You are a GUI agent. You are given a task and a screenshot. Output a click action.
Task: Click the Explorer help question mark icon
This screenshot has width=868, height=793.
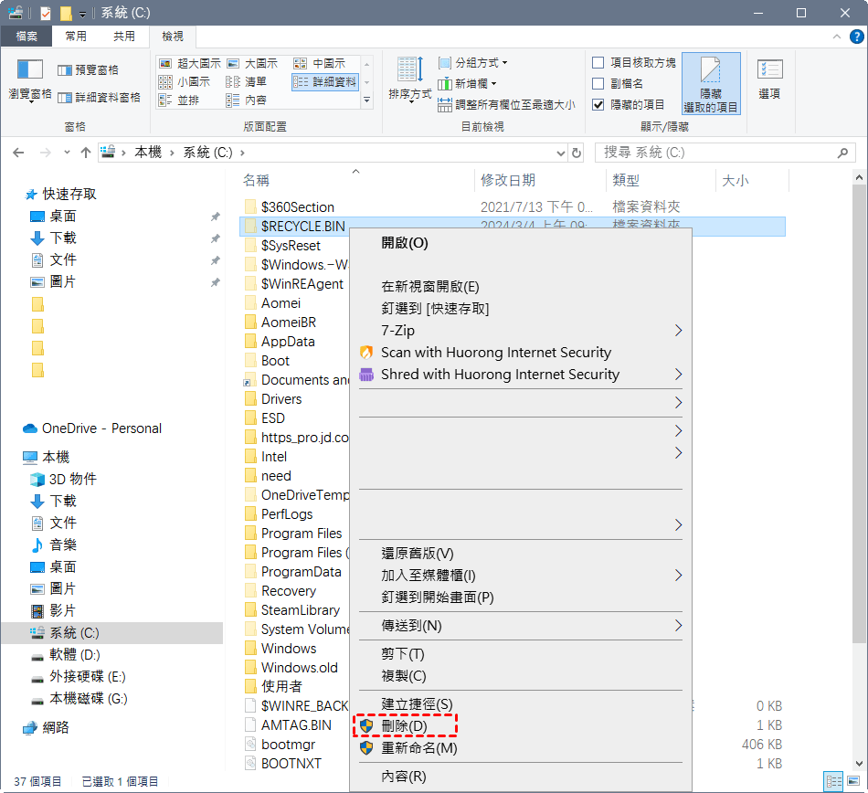click(856, 37)
